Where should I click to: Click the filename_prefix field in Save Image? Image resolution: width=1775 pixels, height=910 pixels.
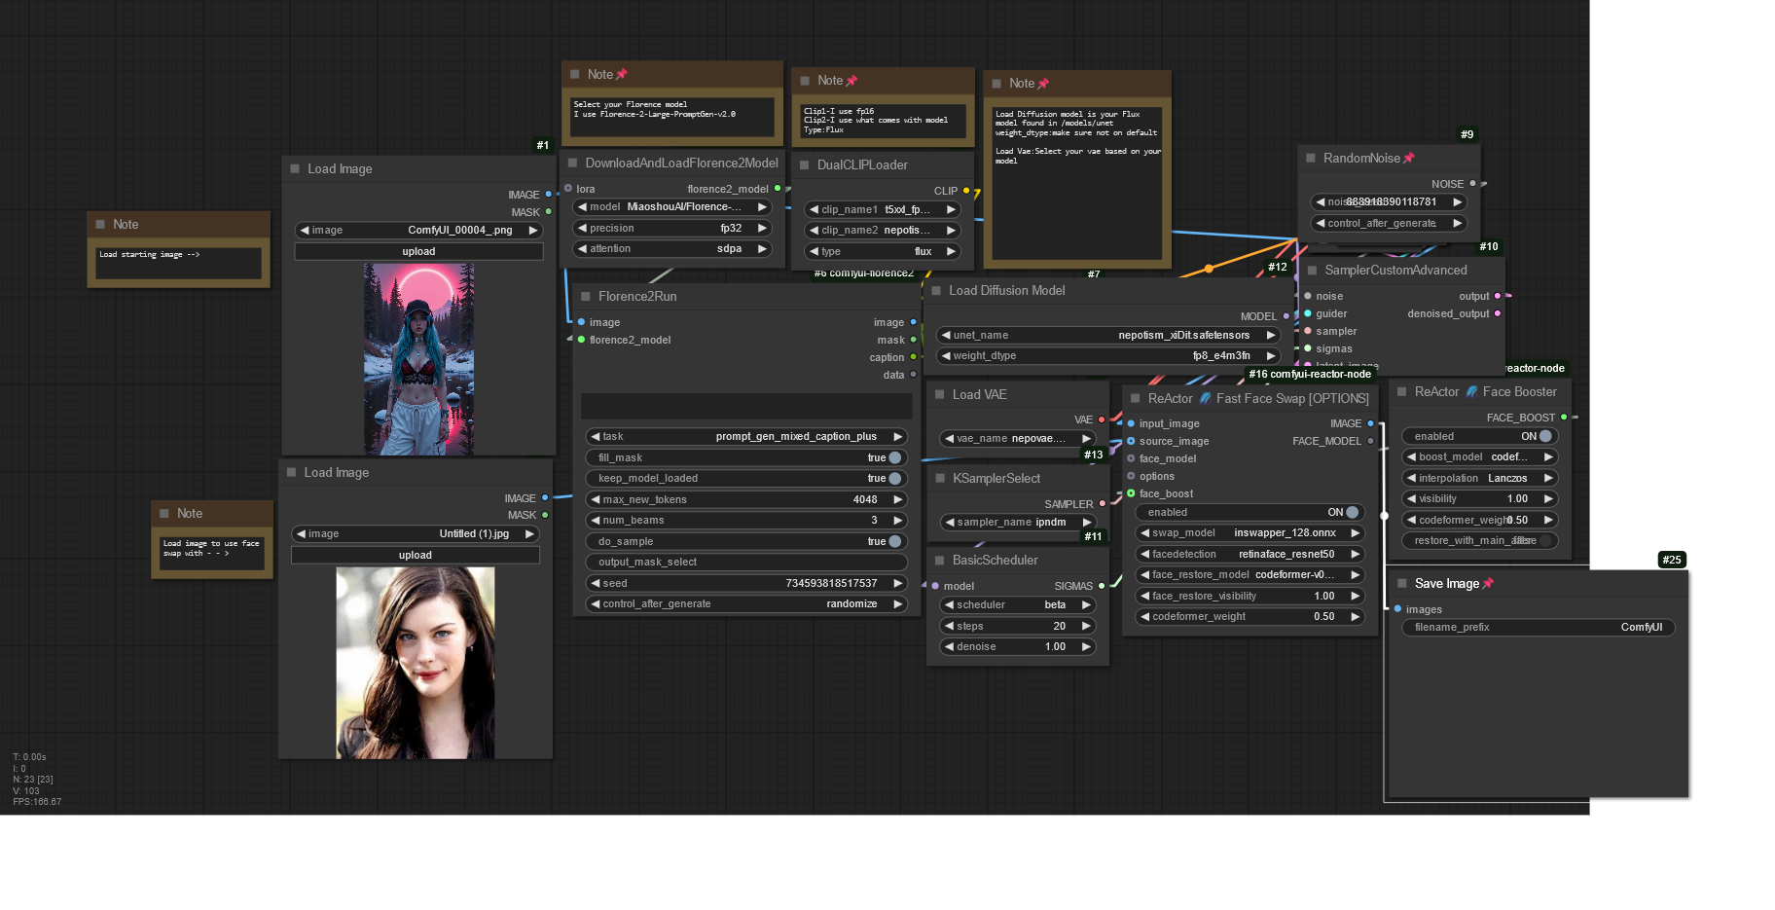click(1538, 628)
